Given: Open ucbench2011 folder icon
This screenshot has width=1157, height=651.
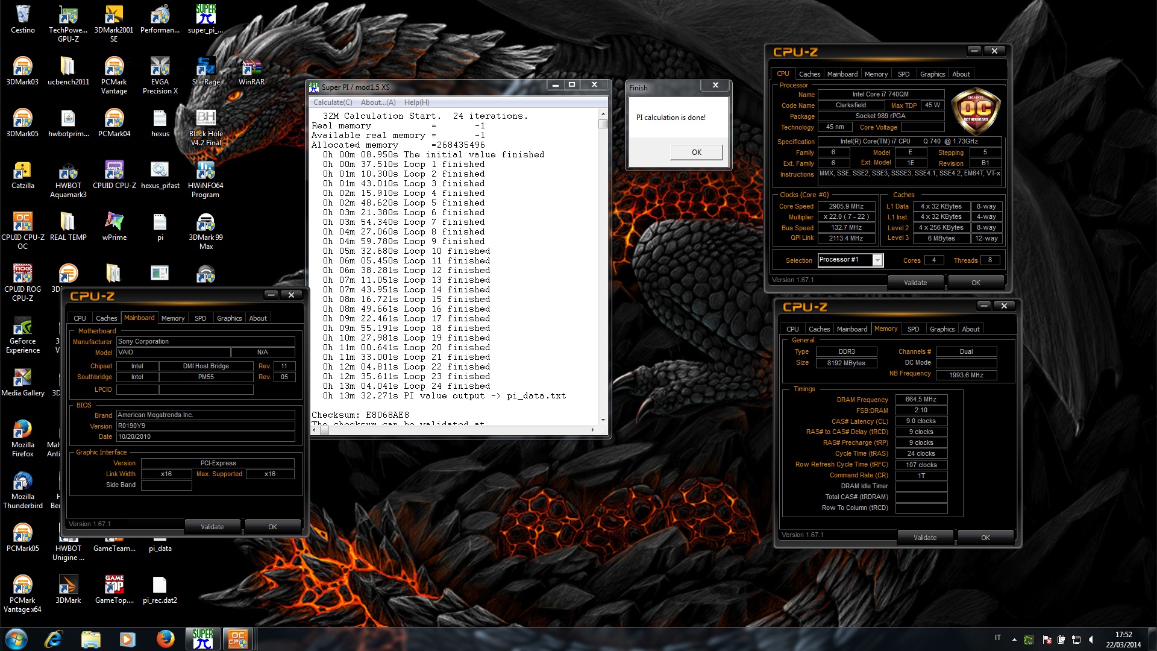Looking at the screenshot, I should point(68,71).
